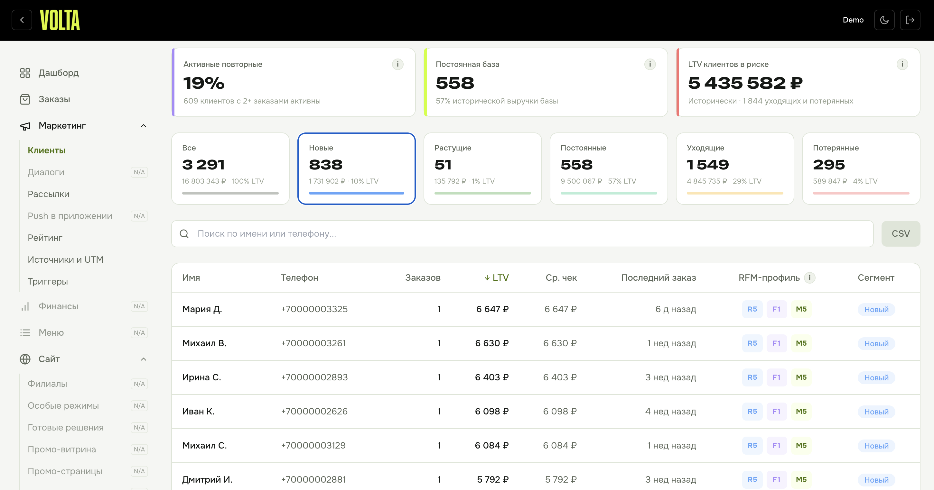Open client row Мария Д.
This screenshot has height=490, width=934.
coord(546,309)
